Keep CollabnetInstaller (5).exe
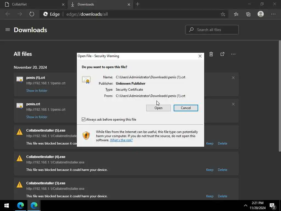The height and width of the screenshot is (211, 281). 210,143
